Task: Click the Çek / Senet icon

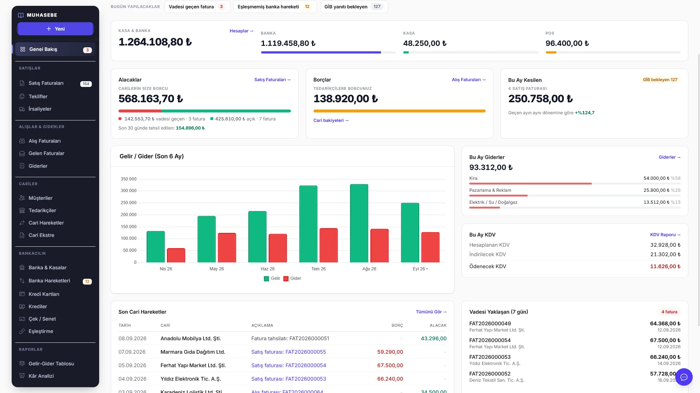Action: pyautogui.click(x=22, y=319)
